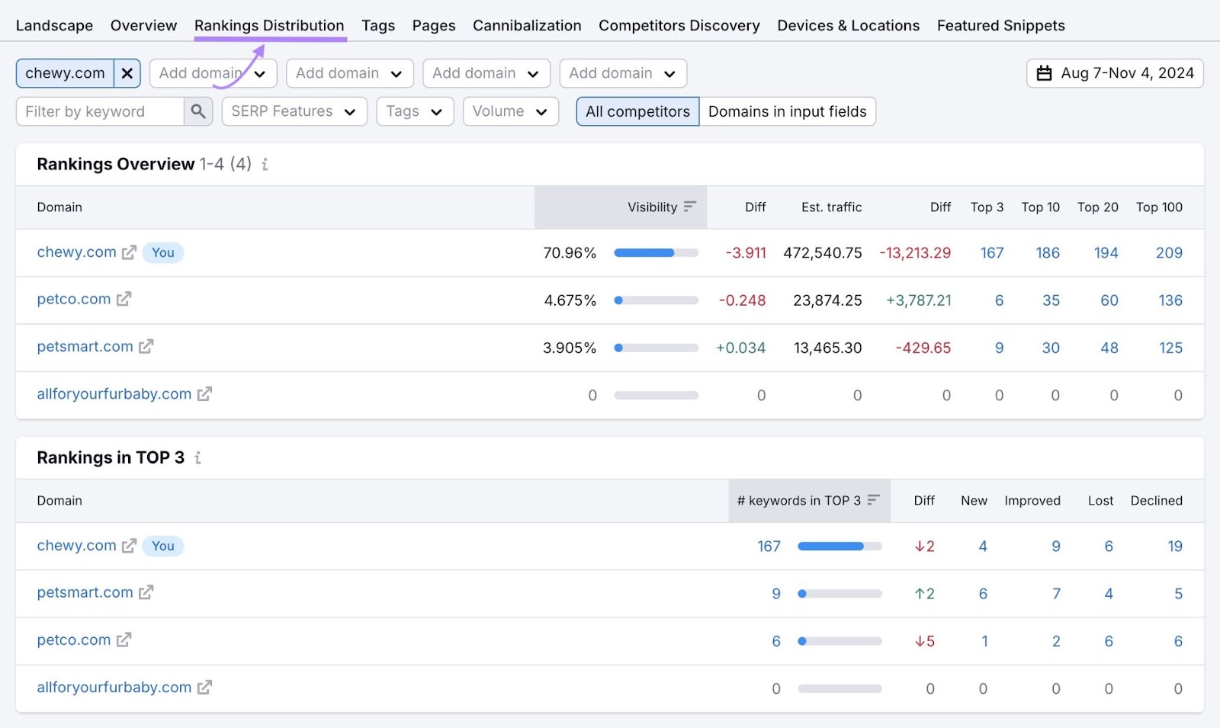Click Improved column header in TOP 3 table

click(1032, 500)
